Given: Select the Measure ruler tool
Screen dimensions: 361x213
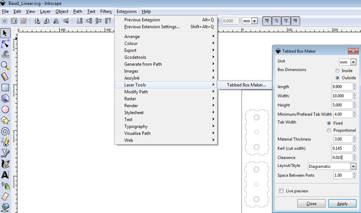Looking at the screenshot, I should tap(5, 77).
